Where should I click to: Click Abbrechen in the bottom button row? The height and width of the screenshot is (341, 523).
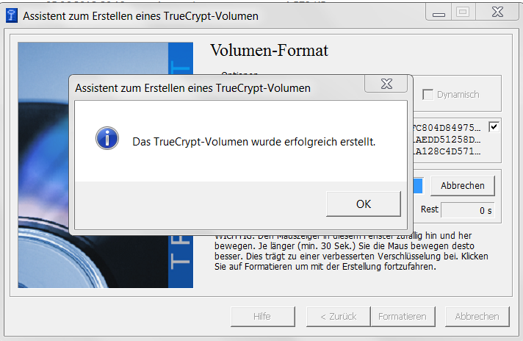[x=477, y=316]
